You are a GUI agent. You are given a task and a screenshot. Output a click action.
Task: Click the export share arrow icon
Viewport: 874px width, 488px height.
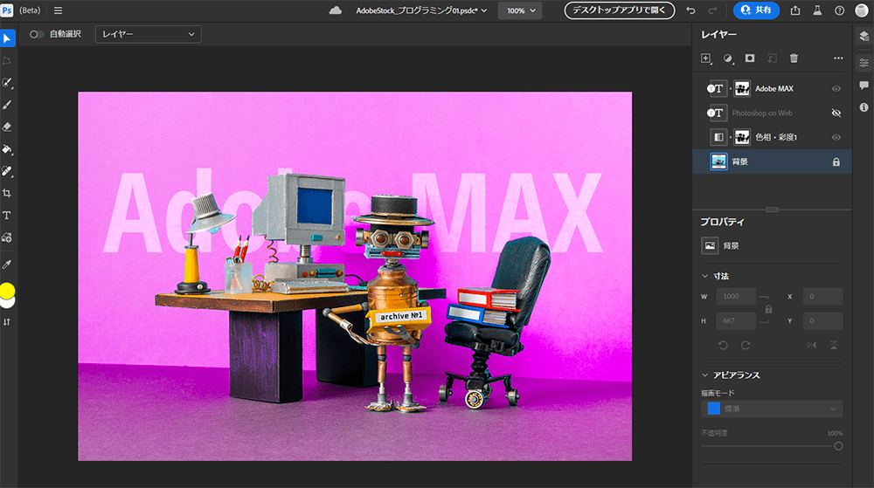point(795,10)
